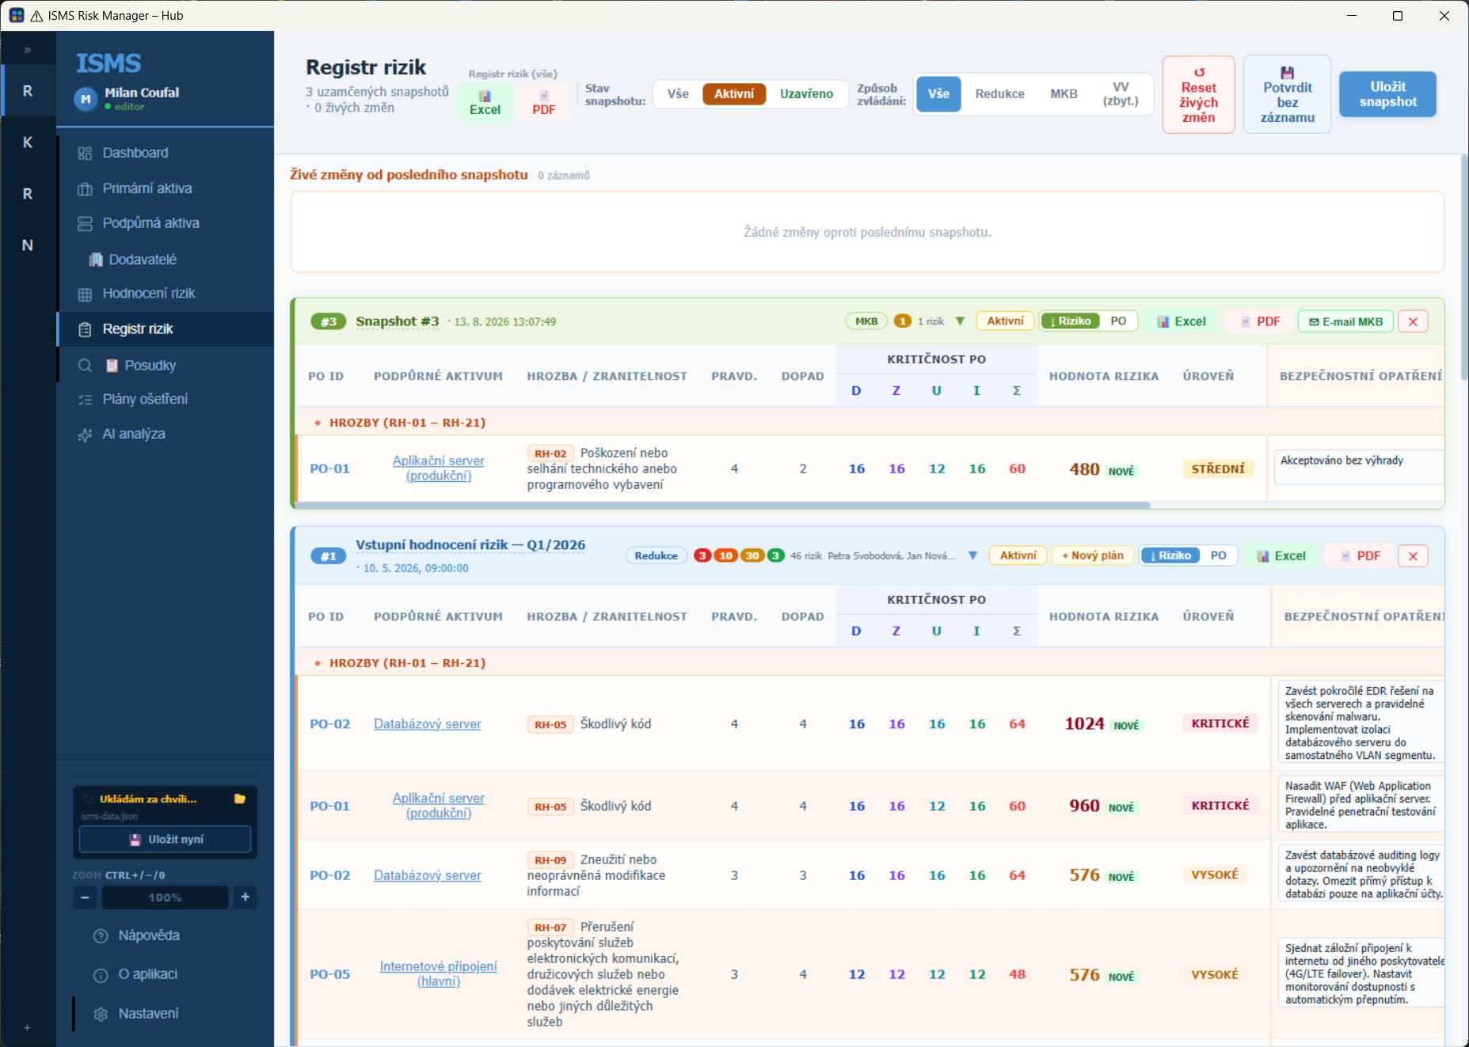This screenshot has width=1469, height=1047.
Task: Expand the collapsed hub rail chevron
Action: coord(28,50)
